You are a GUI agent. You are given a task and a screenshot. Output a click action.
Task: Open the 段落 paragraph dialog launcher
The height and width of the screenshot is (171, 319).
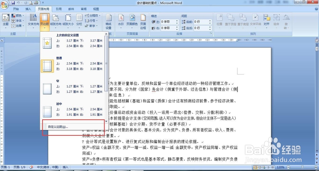pyautogui.click(x=211, y=33)
